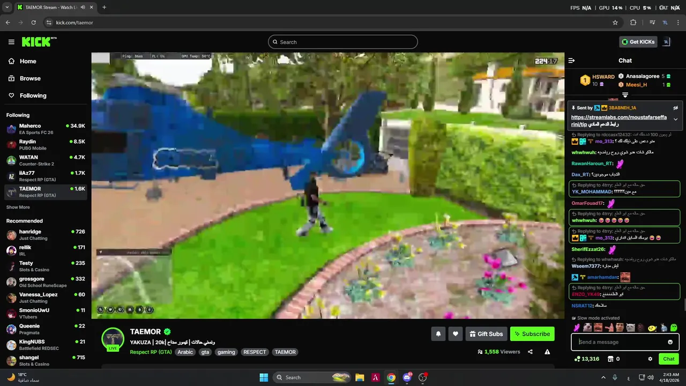
Task: Click chat username OmarFouad17
Action: pos(587,203)
